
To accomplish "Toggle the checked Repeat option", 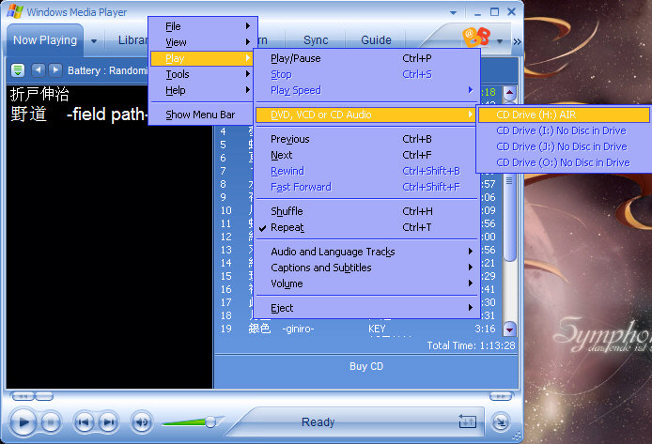I will point(367,227).
